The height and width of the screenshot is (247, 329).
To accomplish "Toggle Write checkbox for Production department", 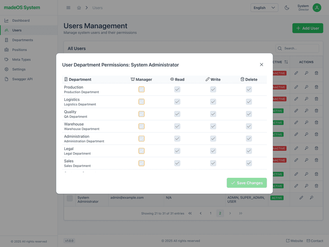I will [213, 89].
